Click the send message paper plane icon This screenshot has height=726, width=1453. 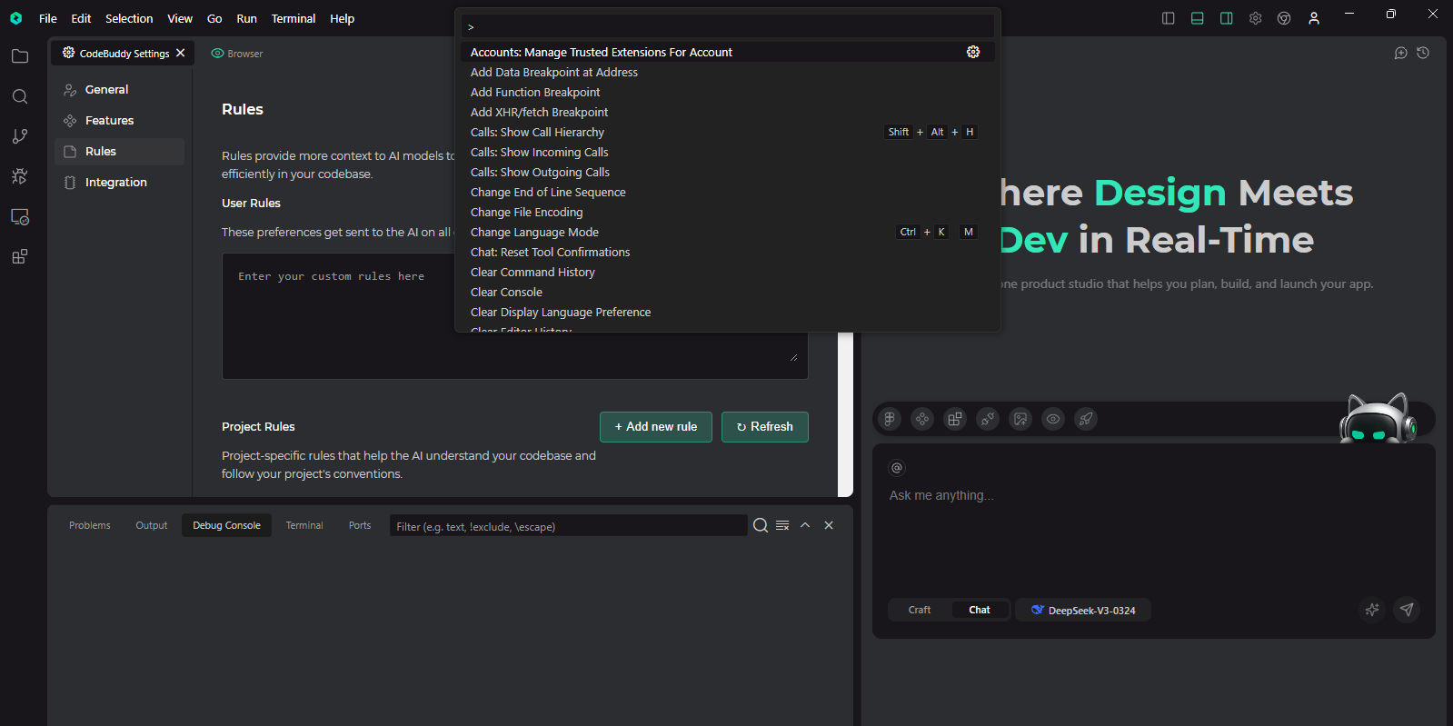[1407, 610]
